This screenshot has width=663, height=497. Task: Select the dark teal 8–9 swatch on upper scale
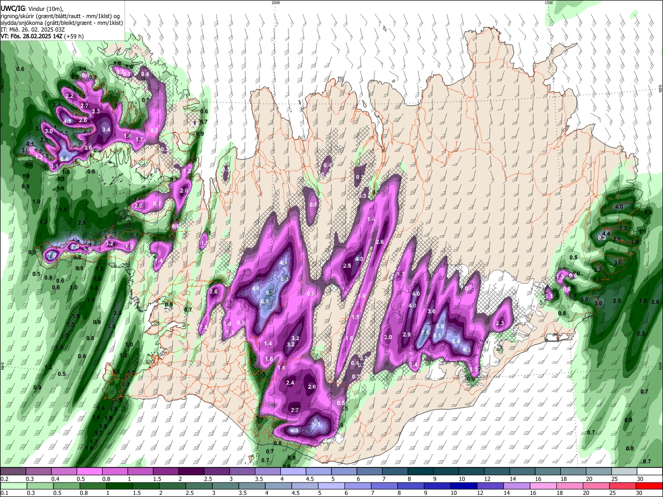[x=421, y=472]
